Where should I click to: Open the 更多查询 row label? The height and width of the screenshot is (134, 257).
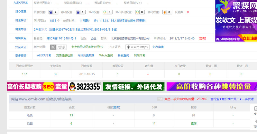point(21,55)
